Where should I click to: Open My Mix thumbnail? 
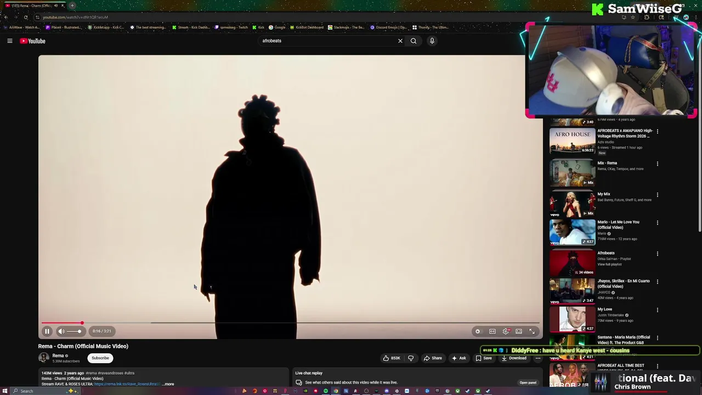pyautogui.click(x=572, y=203)
